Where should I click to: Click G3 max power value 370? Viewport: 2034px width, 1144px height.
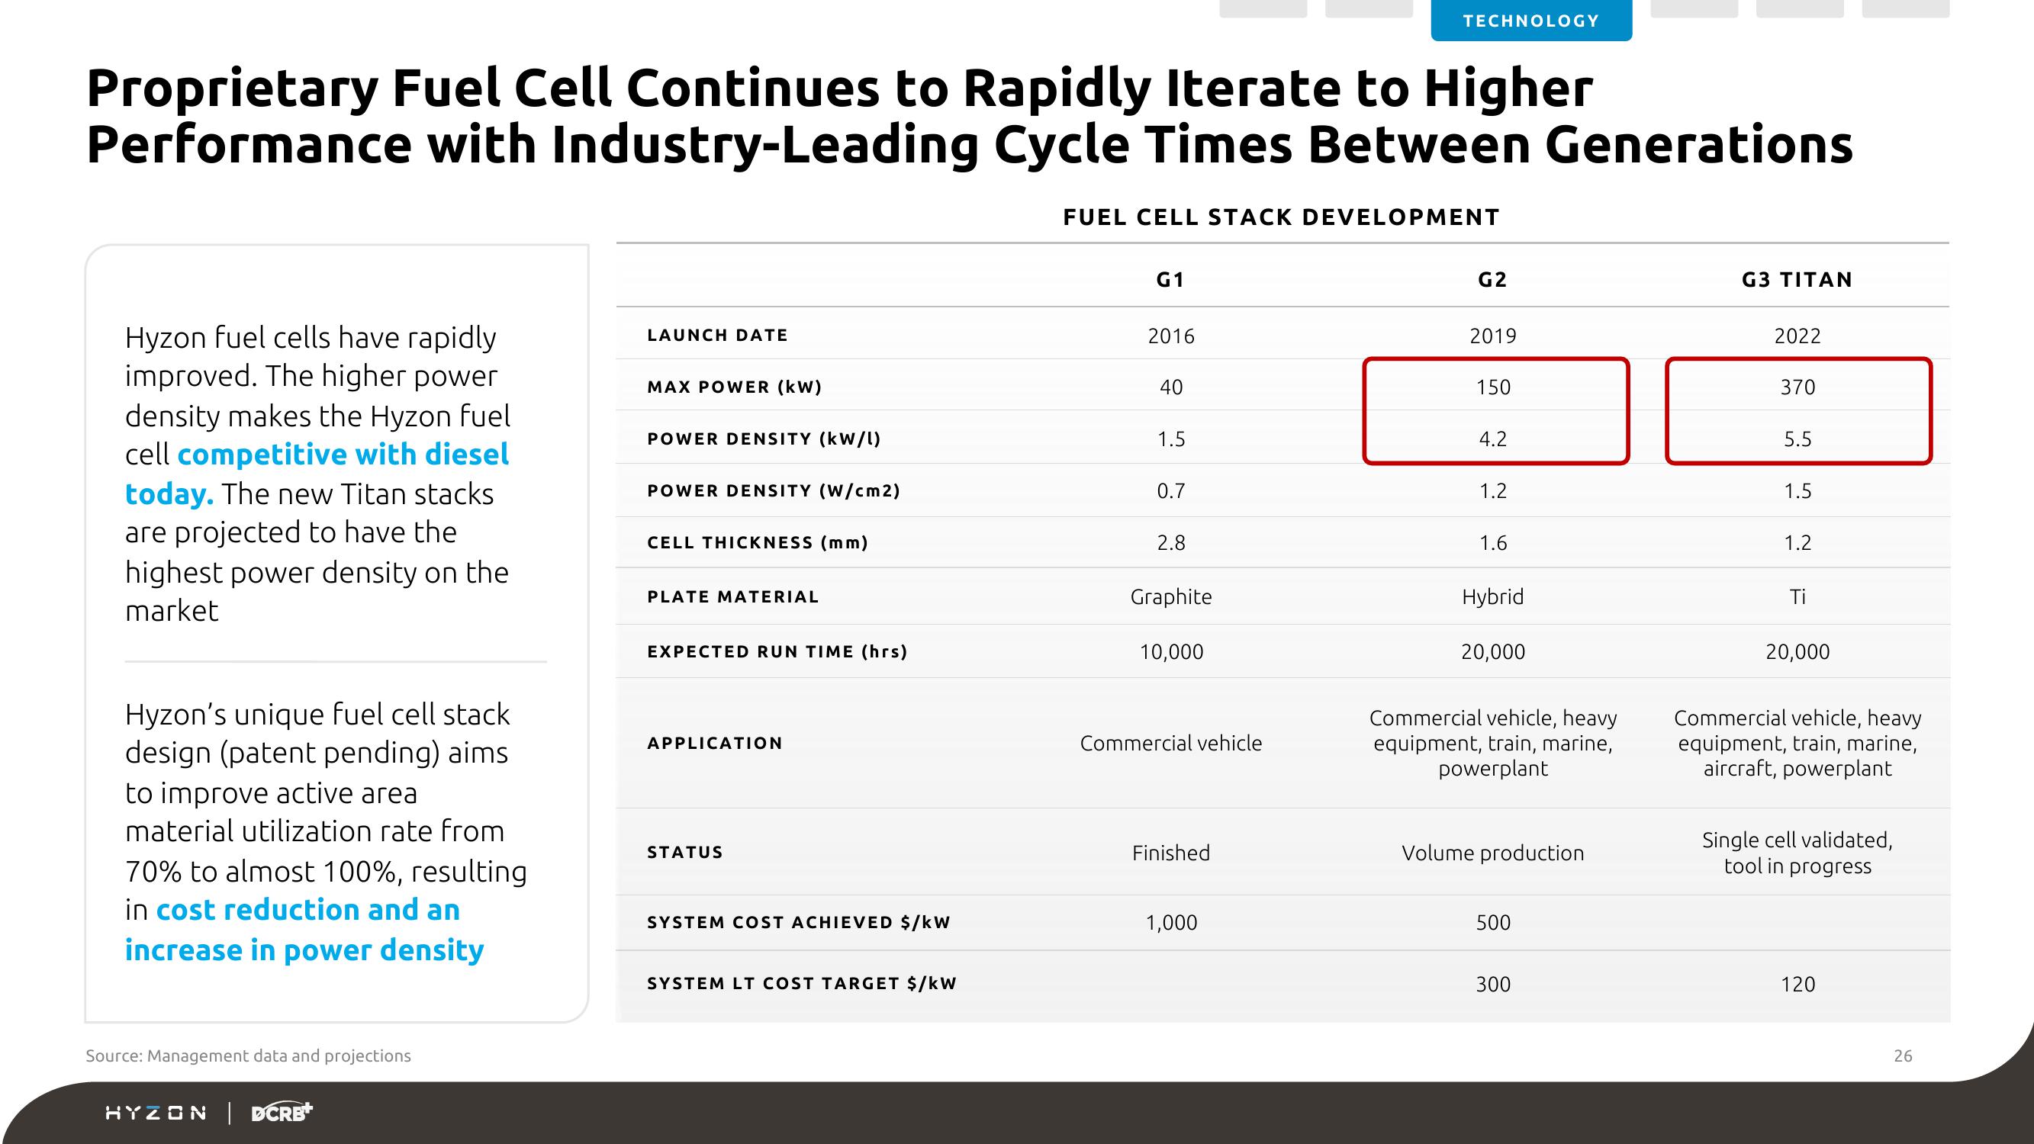(1798, 387)
